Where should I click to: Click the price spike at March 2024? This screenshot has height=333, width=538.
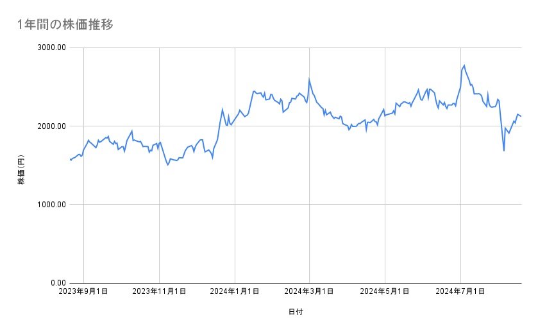point(309,80)
